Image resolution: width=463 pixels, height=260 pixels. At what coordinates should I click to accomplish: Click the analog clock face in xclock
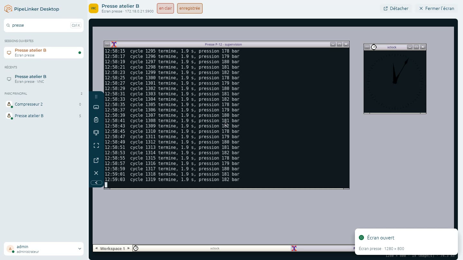[x=395, y=82]
